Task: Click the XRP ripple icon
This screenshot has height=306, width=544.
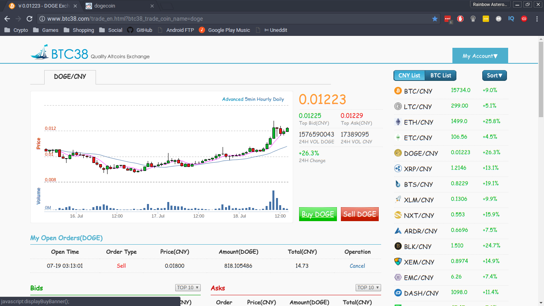Action: 398,169
